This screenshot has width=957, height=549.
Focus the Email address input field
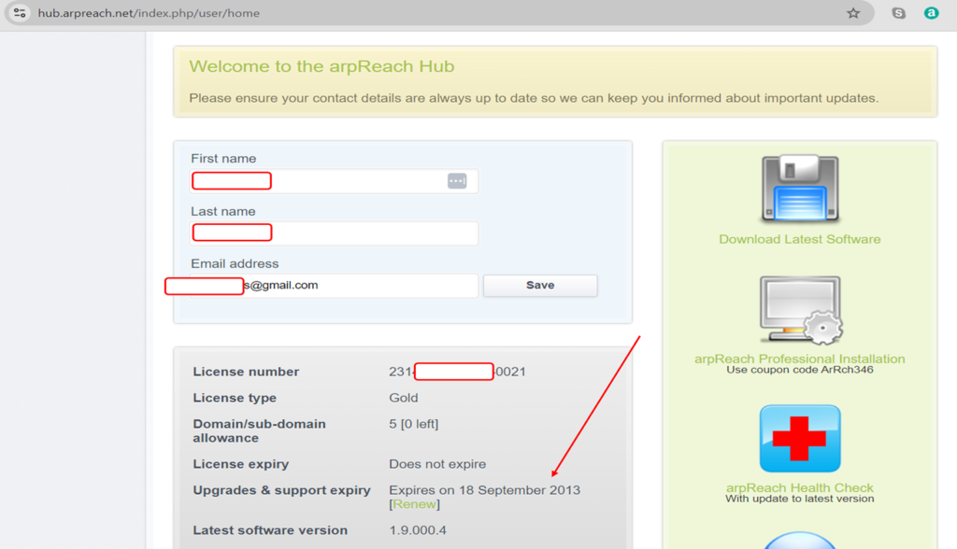coord(334,286)
